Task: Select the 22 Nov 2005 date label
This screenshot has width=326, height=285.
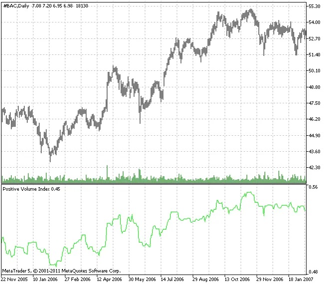Action: click(x=15, y=280)
